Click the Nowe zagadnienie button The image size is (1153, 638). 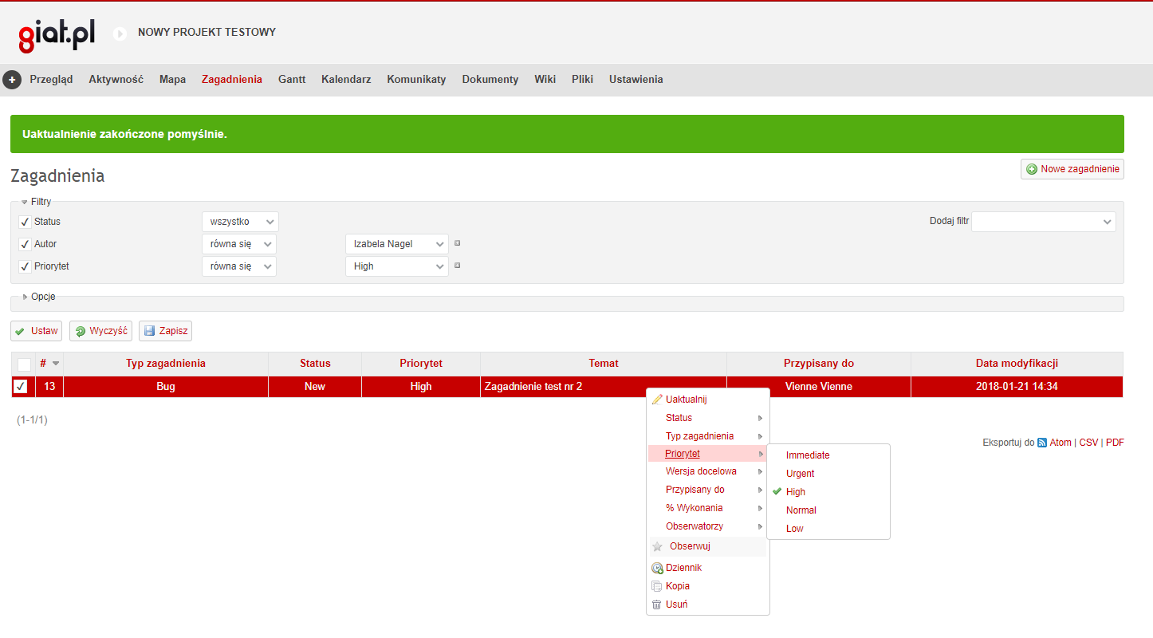coord(1072,169)
